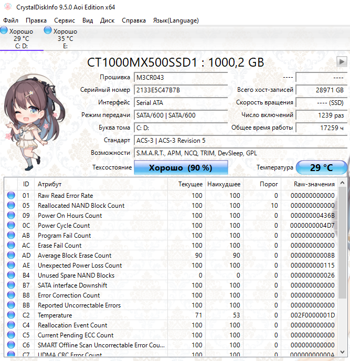
Task: Click the status icon for SATA interface Downshift
Action: pyautogui.click(x=11, y=285)
